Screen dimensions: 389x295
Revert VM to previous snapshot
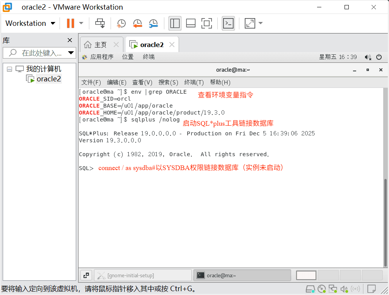tap(137, 23)
